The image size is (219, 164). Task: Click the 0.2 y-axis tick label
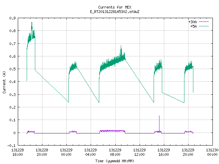pyautogui.click(x=12, y=107)
